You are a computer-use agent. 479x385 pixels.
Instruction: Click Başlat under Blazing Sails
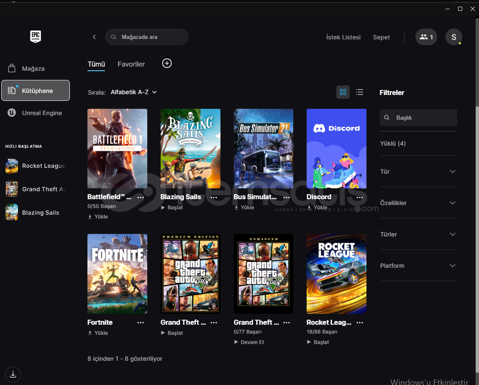pos(172,208)
